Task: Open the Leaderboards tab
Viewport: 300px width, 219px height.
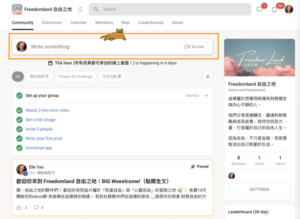Action: (151, 22)
